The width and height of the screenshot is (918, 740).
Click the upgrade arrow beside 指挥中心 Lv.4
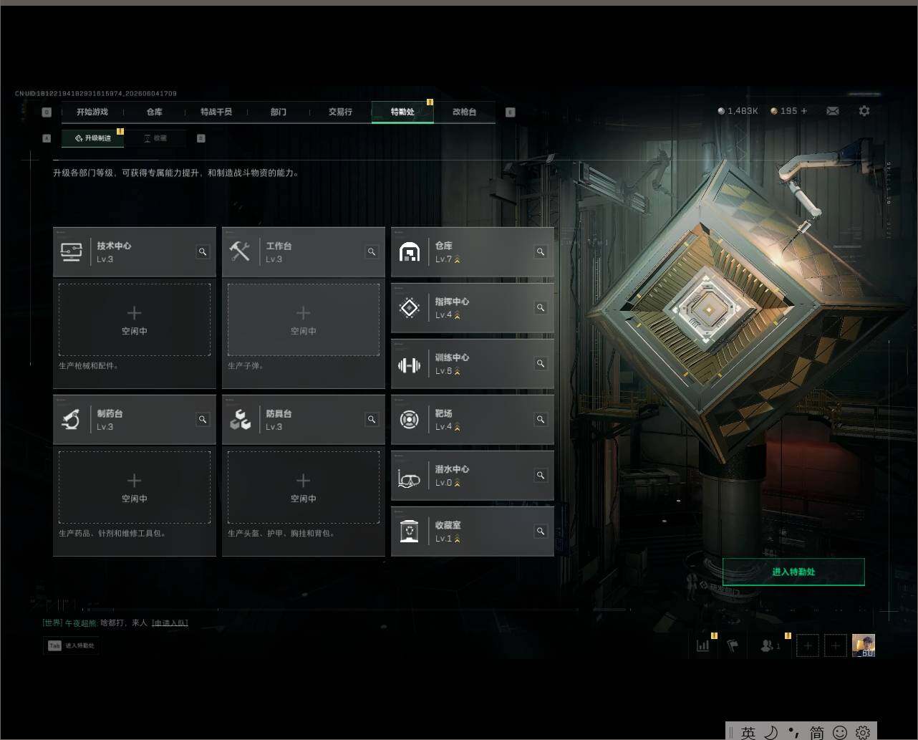(x=457, y=315)
